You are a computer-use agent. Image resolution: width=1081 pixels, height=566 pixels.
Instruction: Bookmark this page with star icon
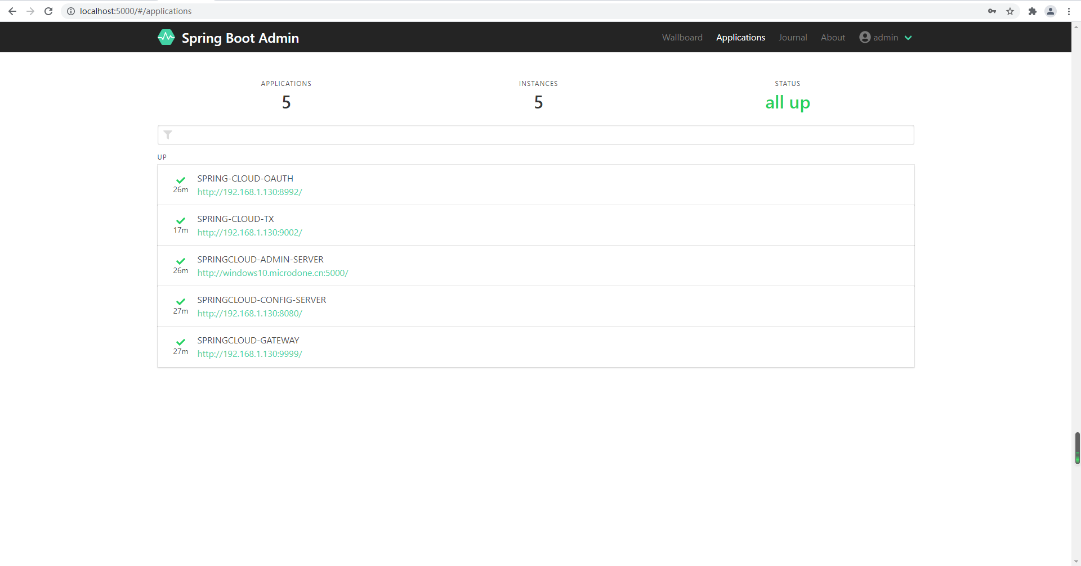tap(1010, 11)
